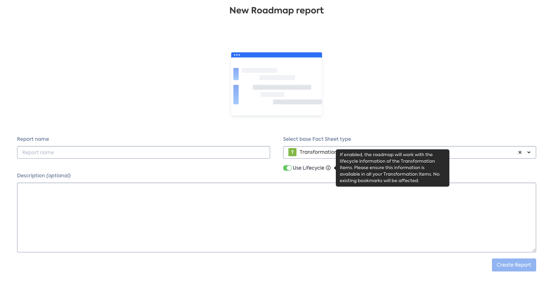
Task: Click the Report name input field
Action: pyautogui.click(x=144, y=152)
